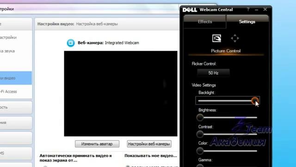The height and width of the screenshot is (167, 296).
Task: Minimize the Dell Webcam Central window
Action: tap(256, 10)
